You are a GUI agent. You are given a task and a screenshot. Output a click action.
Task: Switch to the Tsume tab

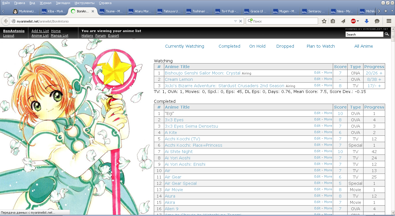pos(112,12)
